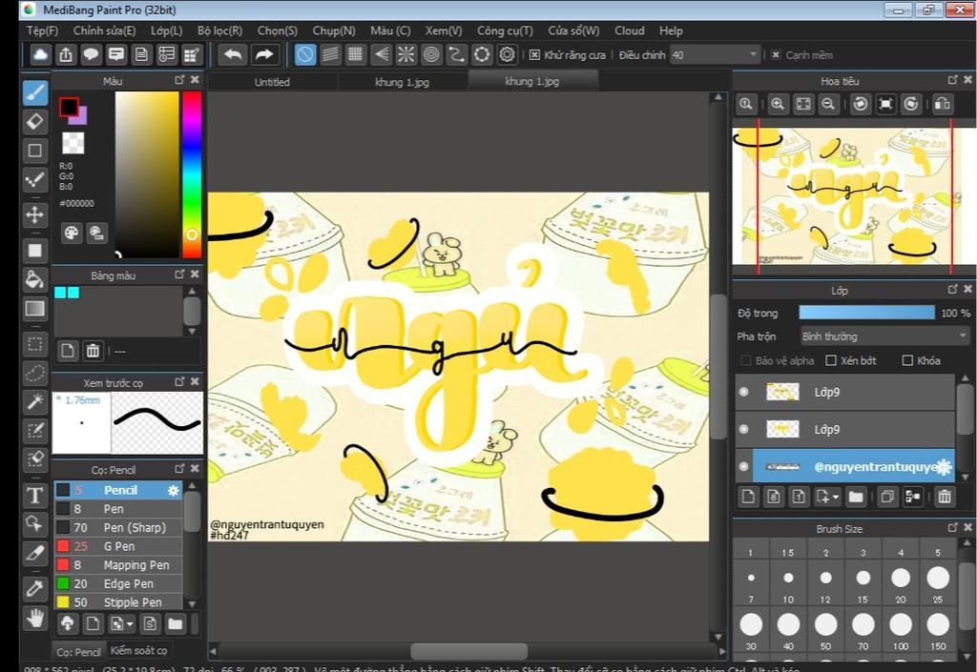Enable circle snap
The height and width of the screenshot is (672, 977).
(x=431, y=54)
